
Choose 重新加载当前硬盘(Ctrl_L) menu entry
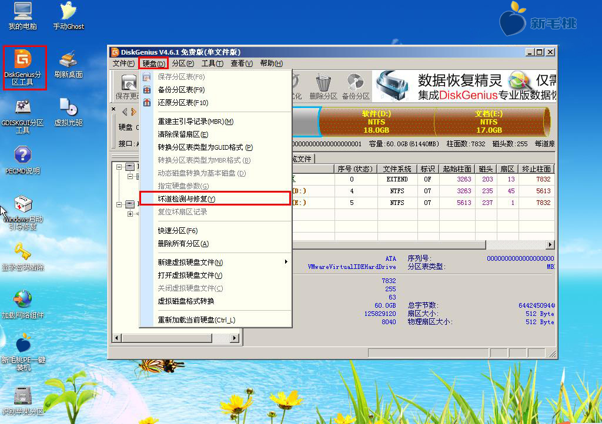coord(215,319)
